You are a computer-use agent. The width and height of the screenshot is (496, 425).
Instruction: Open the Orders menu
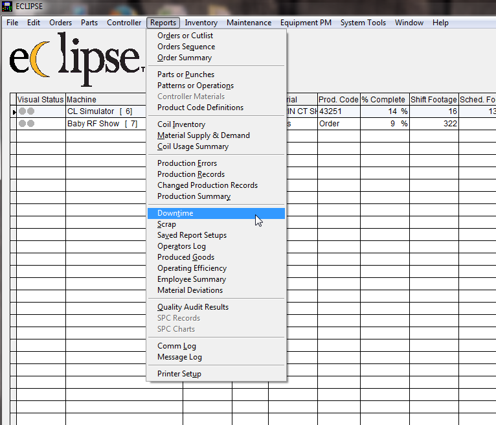click(x=60, y=23)
